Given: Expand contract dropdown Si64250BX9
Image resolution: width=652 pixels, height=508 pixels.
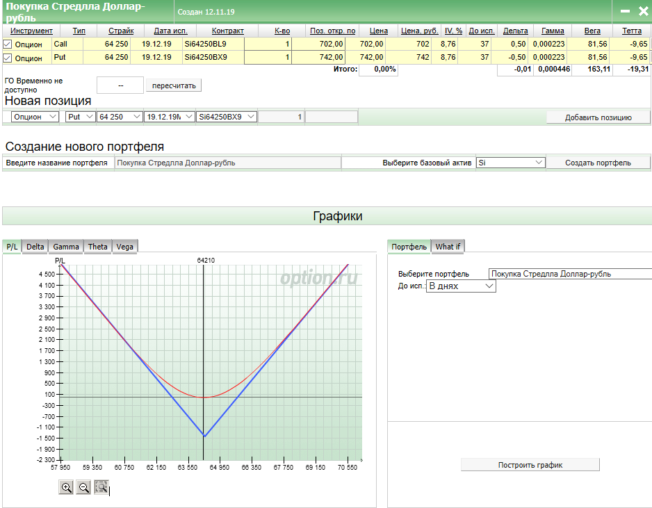Looking at the screenshot, I should pos(226,117).
